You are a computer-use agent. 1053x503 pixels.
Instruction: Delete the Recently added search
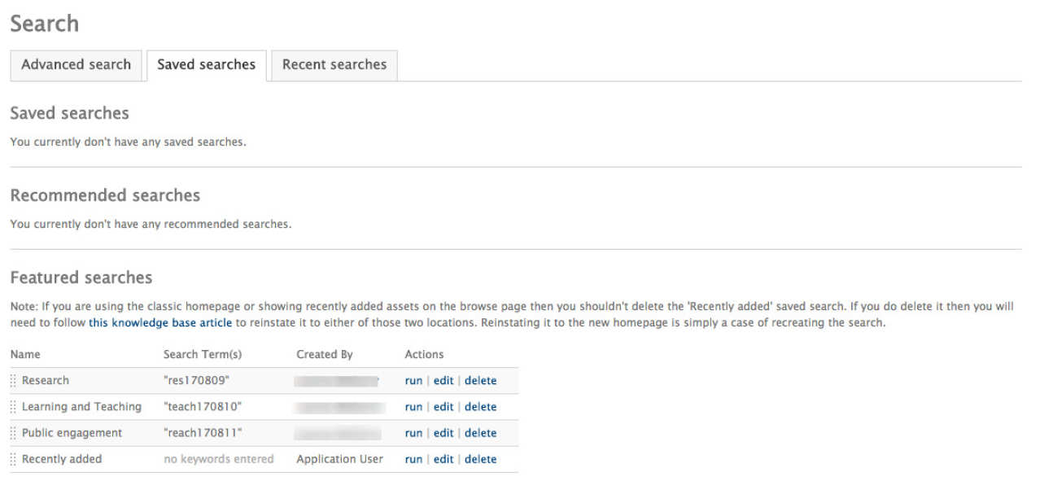click(x=480, y=459)
